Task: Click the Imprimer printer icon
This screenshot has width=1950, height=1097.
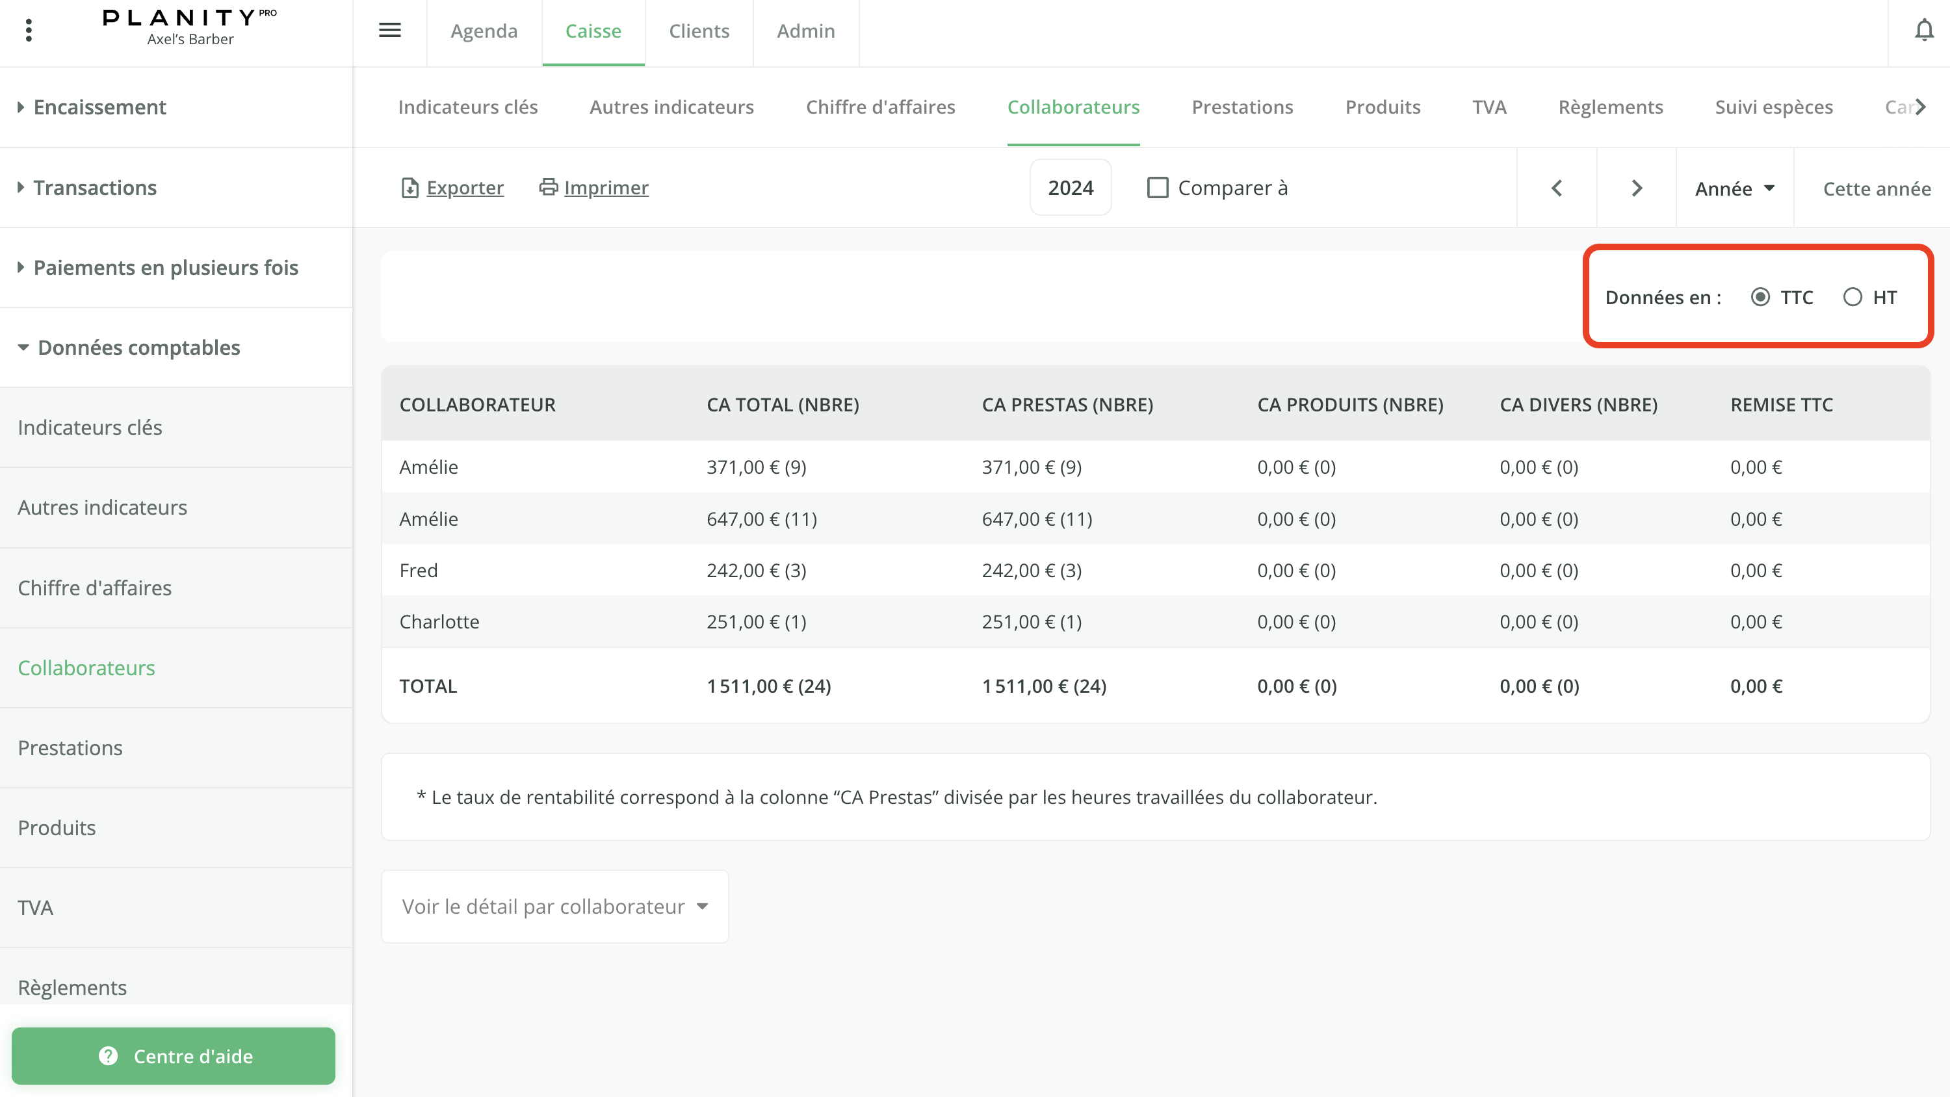Action: click(x=548, y=187)
